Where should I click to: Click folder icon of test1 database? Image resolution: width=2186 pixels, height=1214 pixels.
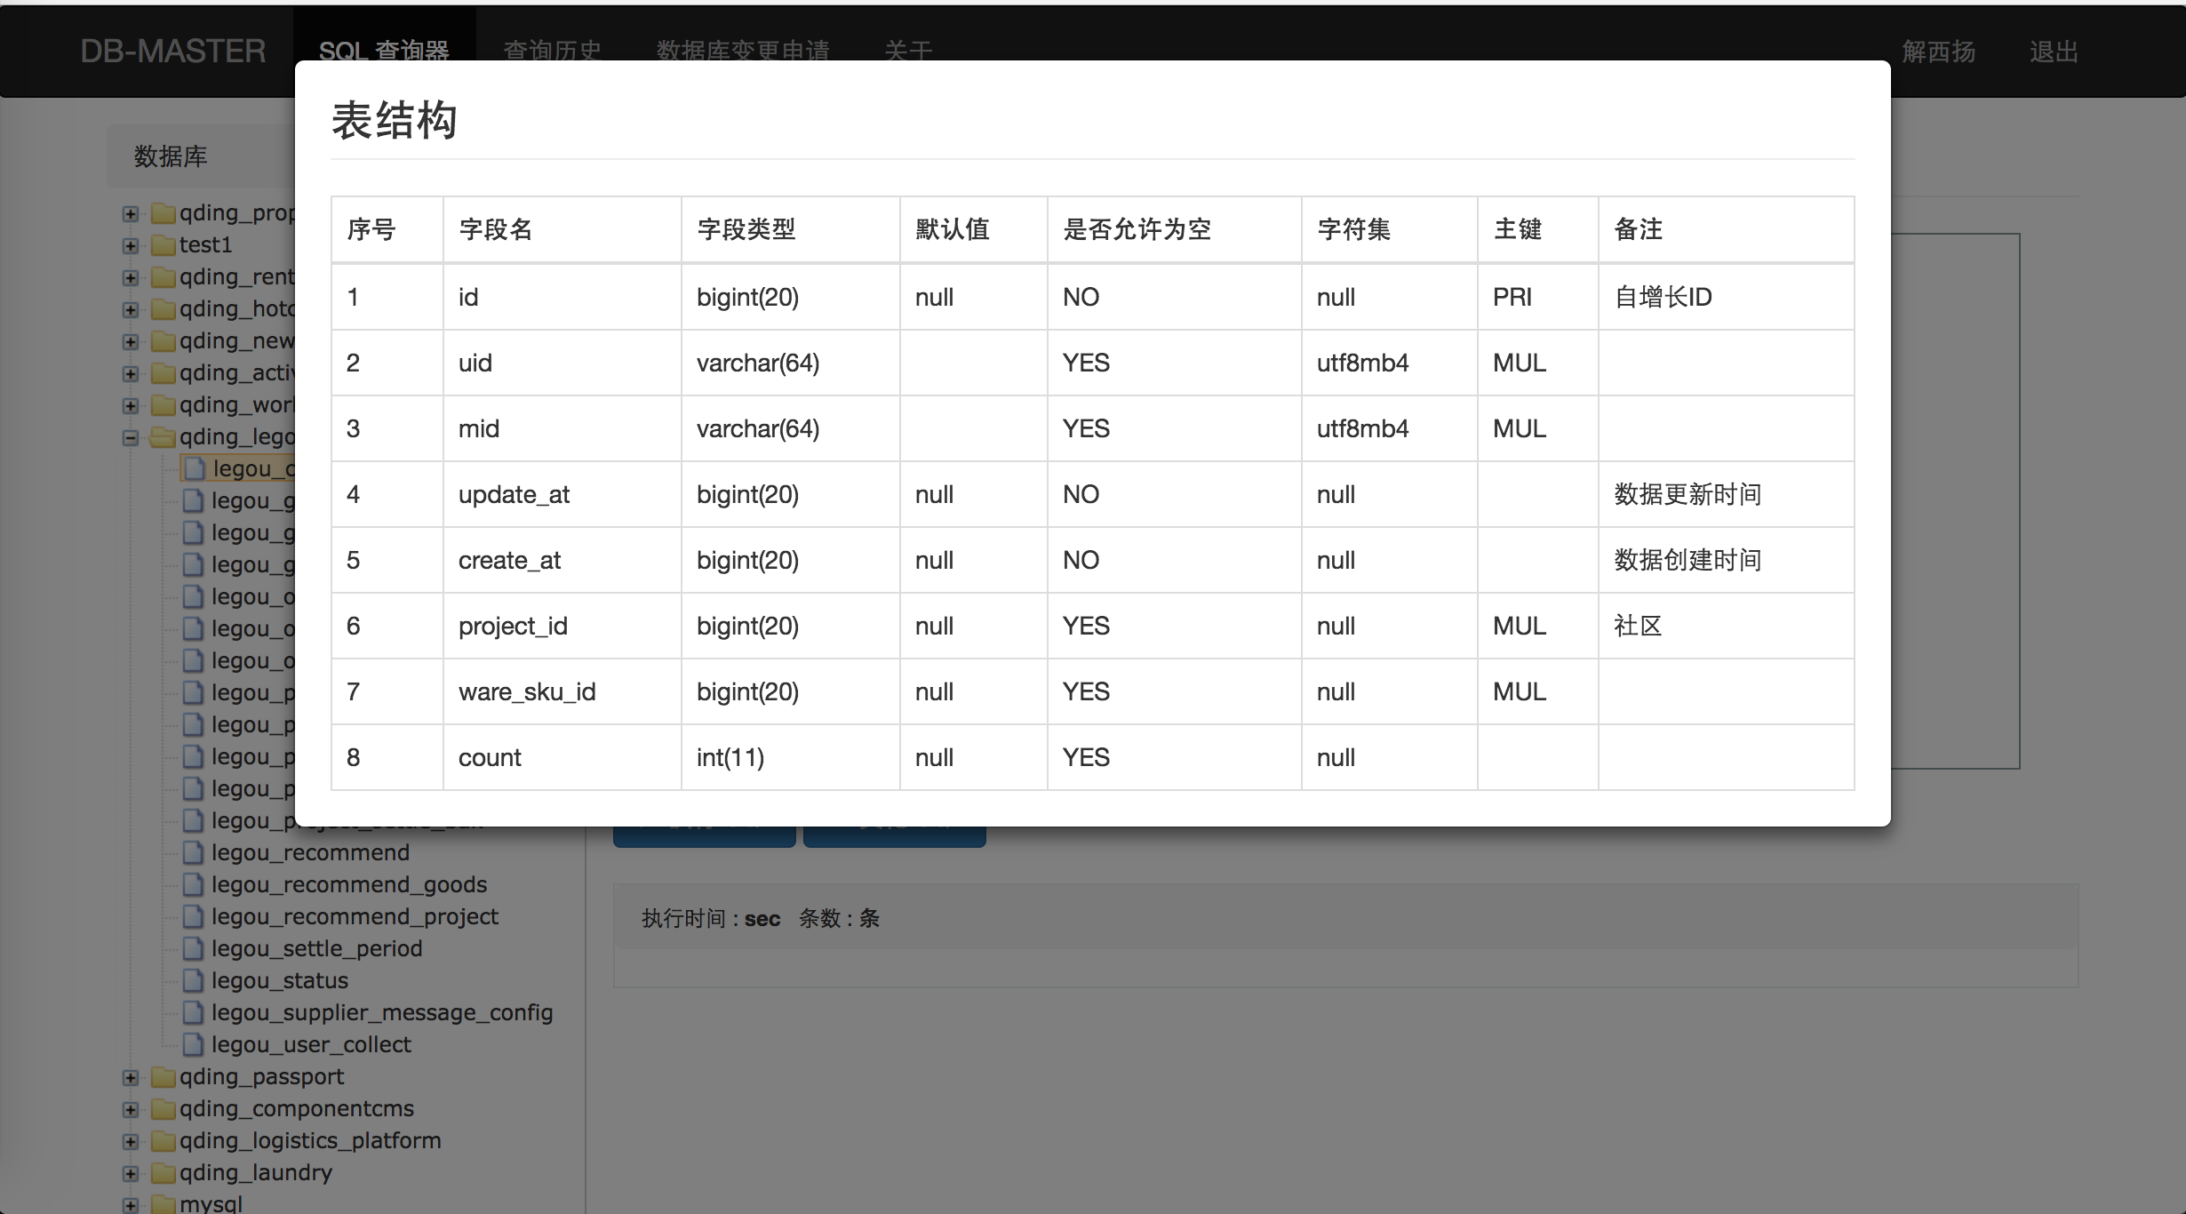163,245
